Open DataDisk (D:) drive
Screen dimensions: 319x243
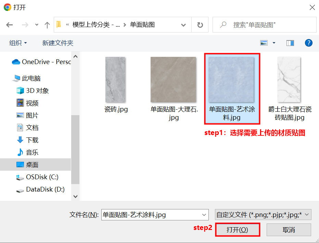(x=40, y=190)
